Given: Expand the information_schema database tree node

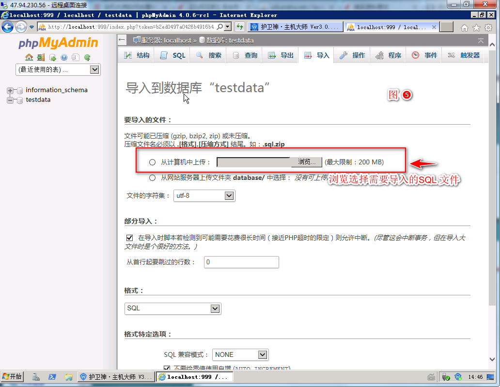Looking at the screenshot, I should 10,90.
